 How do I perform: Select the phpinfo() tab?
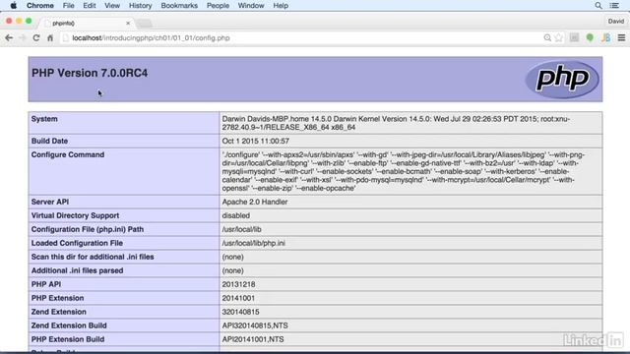tap(87, 24)
